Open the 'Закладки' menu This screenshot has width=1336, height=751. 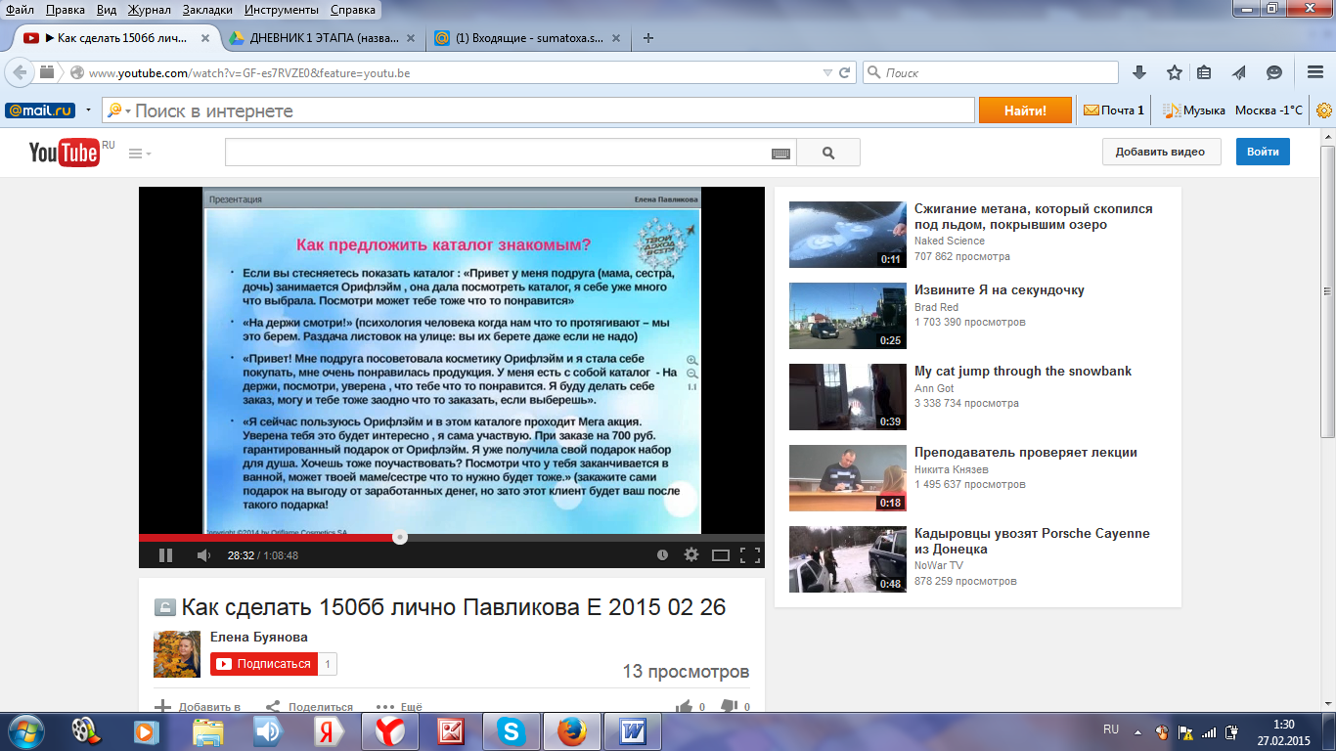(x=208, y=10)
